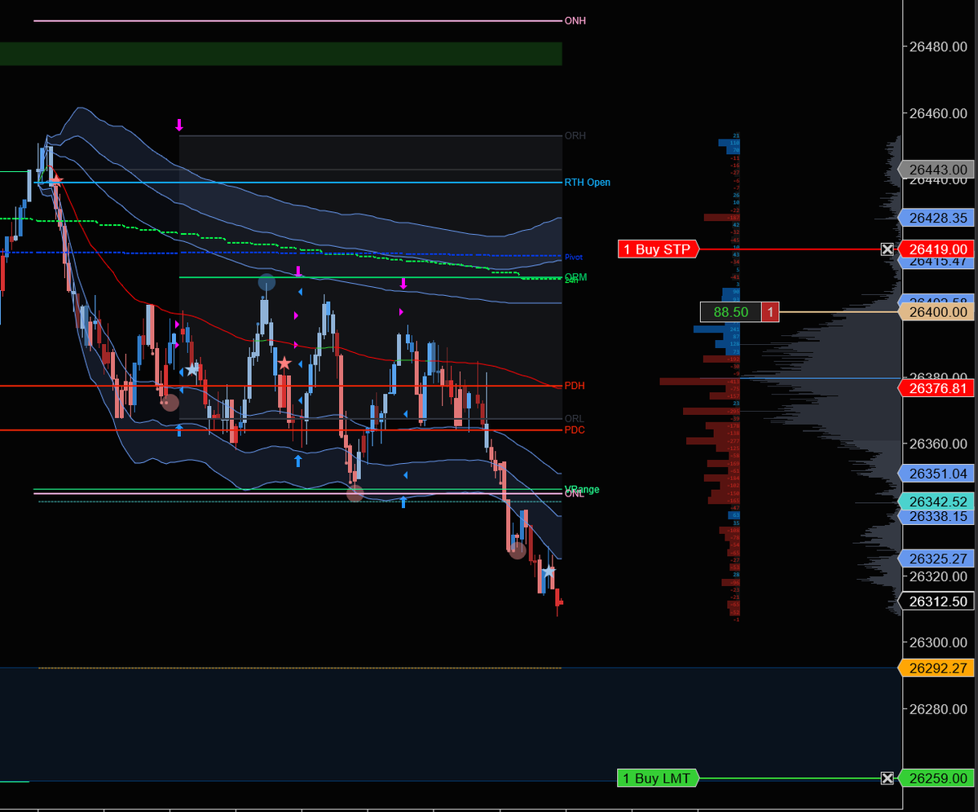Image resolution: width=978 pixels, height=812 pixels.
Task: Click the red star marker on RTH Open line
Action: tap(56, 179)
